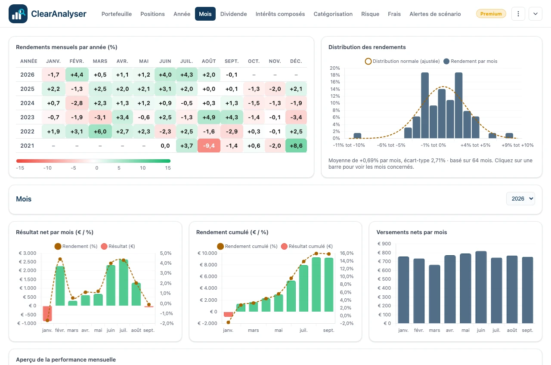The height and width of the screenshot is (365, 551).
Task: Click the rightmost bar in Distribution des rendements
Action: point(509,136)
